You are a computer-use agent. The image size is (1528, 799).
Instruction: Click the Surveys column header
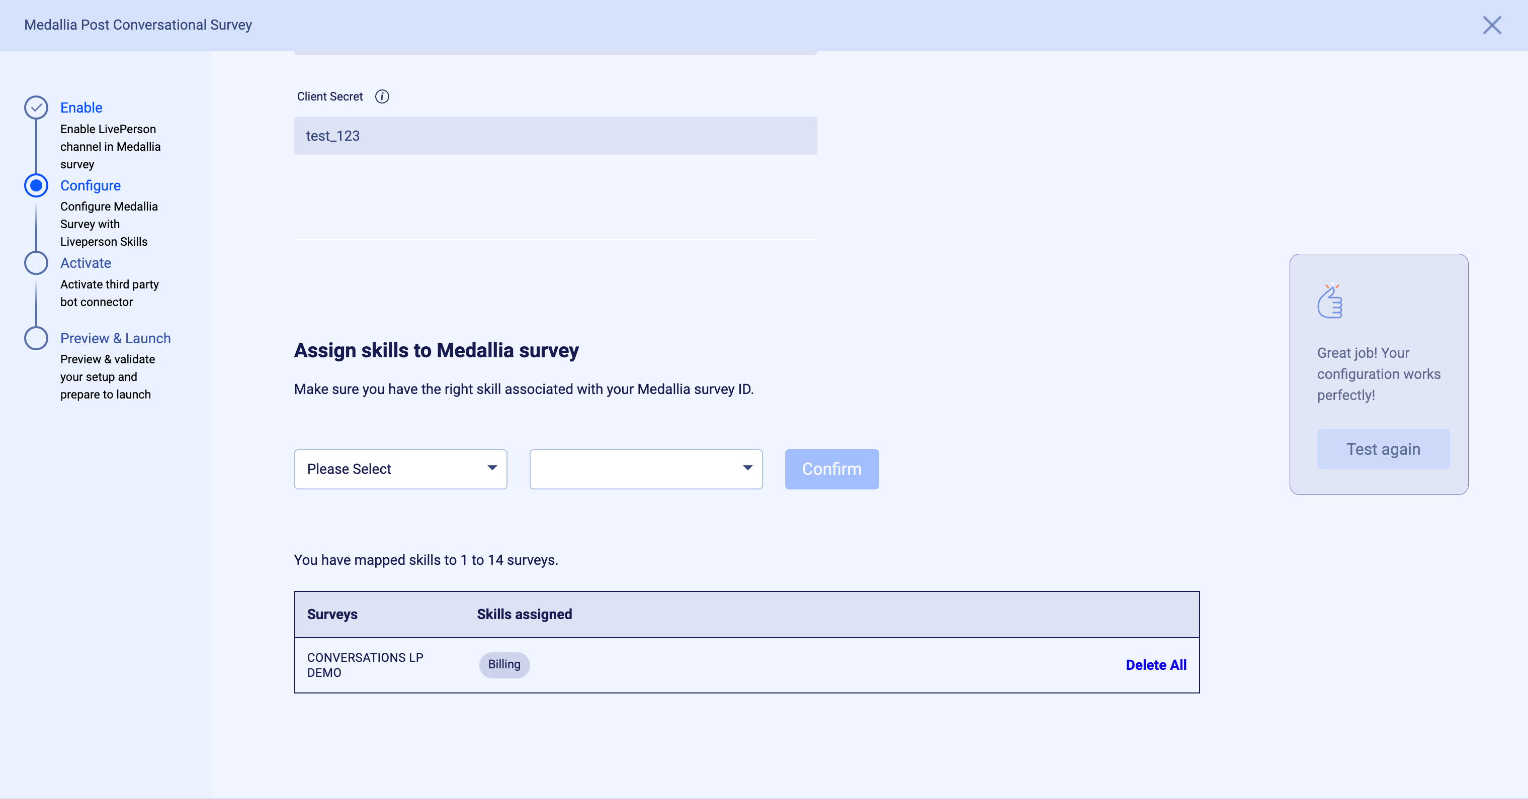(x=332, y=614)
